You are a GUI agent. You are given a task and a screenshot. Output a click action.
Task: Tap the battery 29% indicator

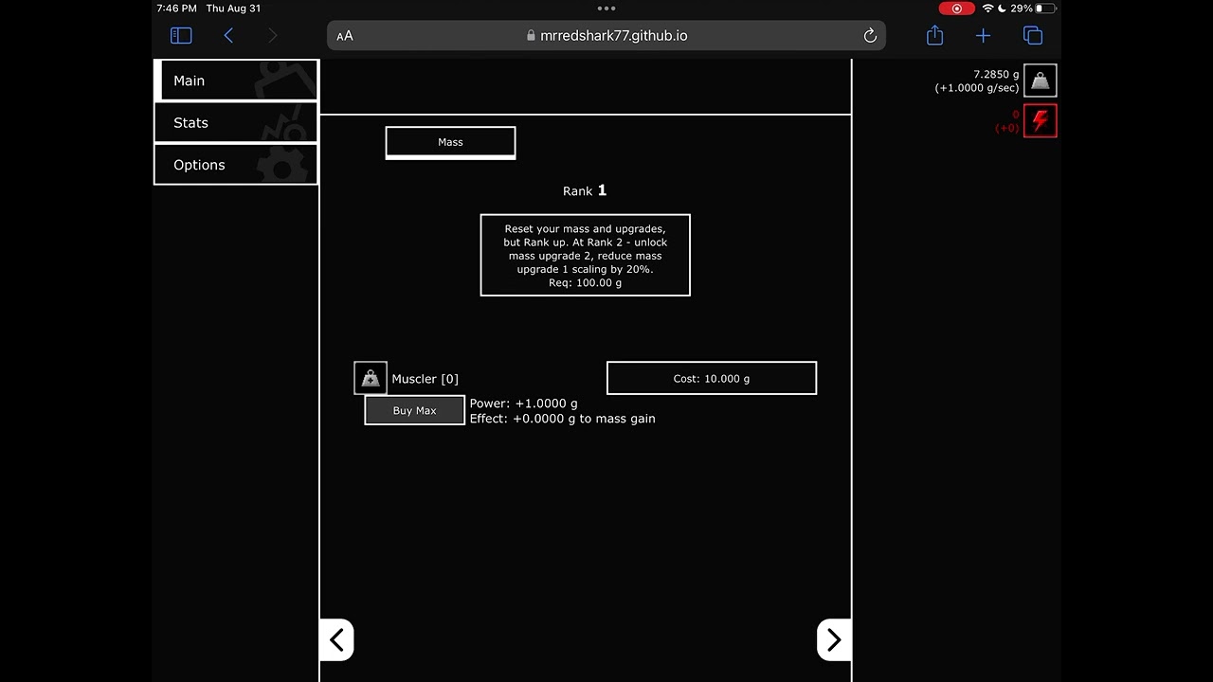(x=1033, y=9)
